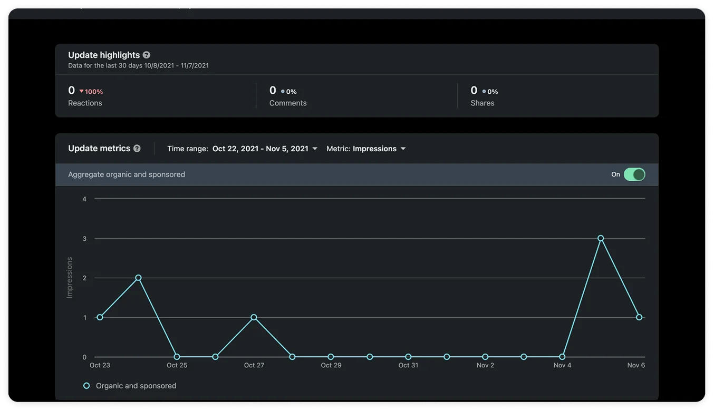Click the Oct 31 data point at zero

(x=408, y=357)
